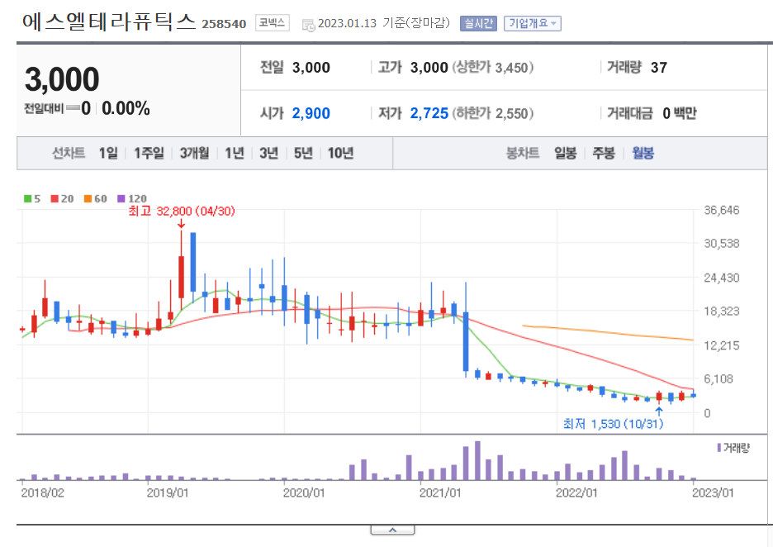Open the 기업개요 dropdown
Screen dimensions: 773x547
click(532, 23)
